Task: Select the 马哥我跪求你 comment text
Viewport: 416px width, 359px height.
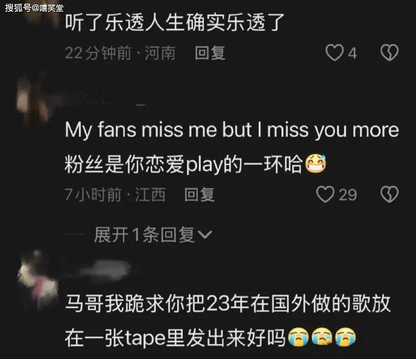Action: pos(227,320)
